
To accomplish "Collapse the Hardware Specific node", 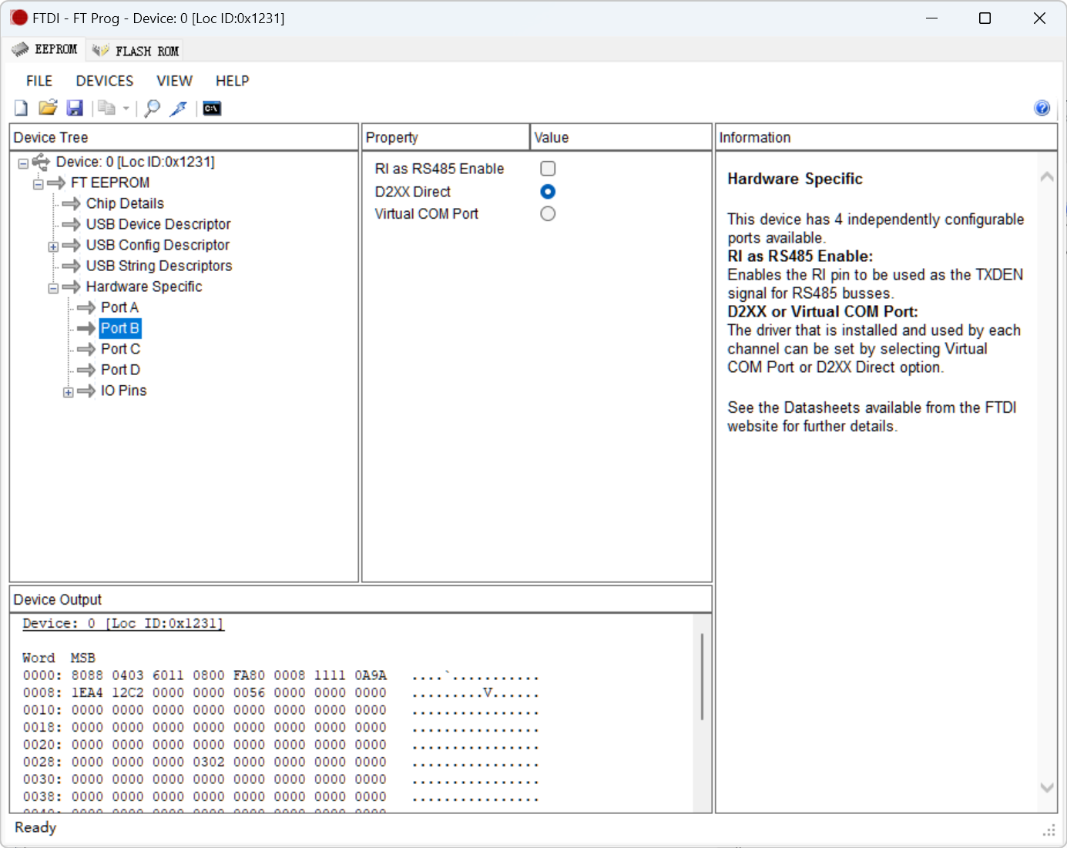I will coord(53,288).
